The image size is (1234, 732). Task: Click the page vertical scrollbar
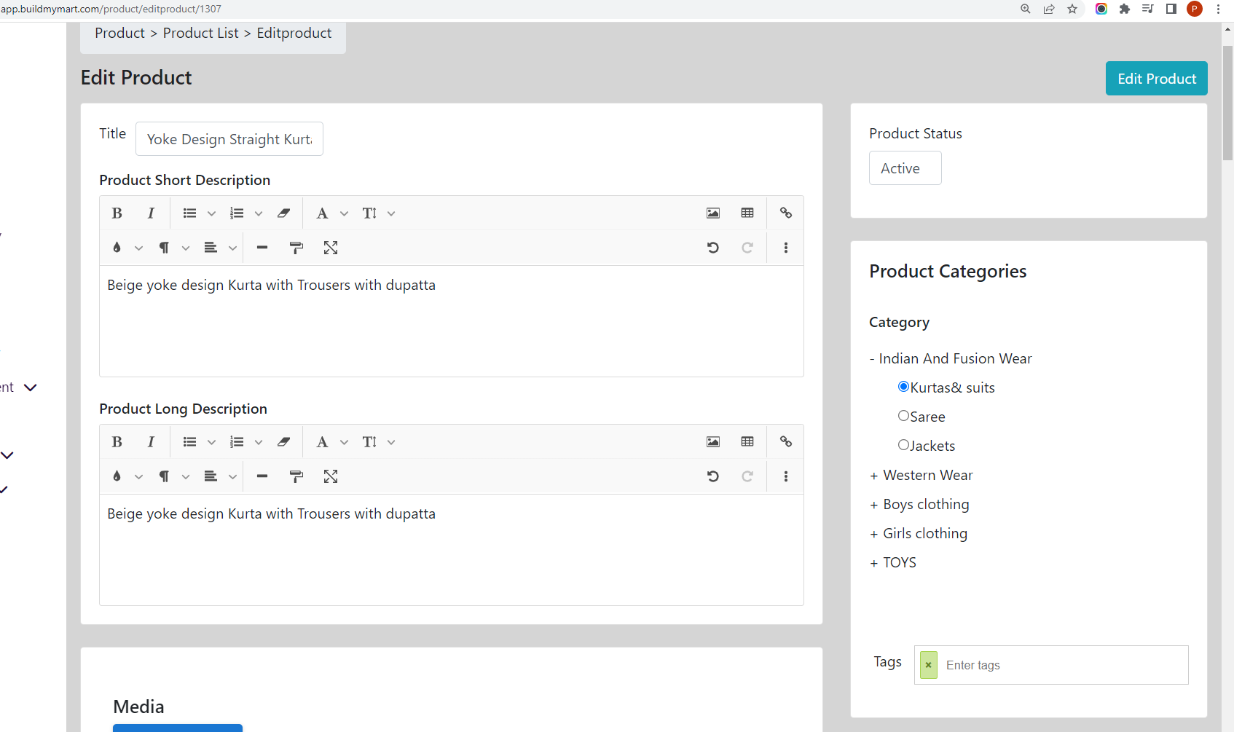click(x=1227, y=103)
